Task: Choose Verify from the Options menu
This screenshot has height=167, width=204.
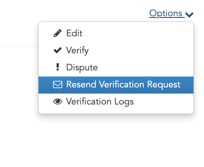Action: click(x=116, y=50)
